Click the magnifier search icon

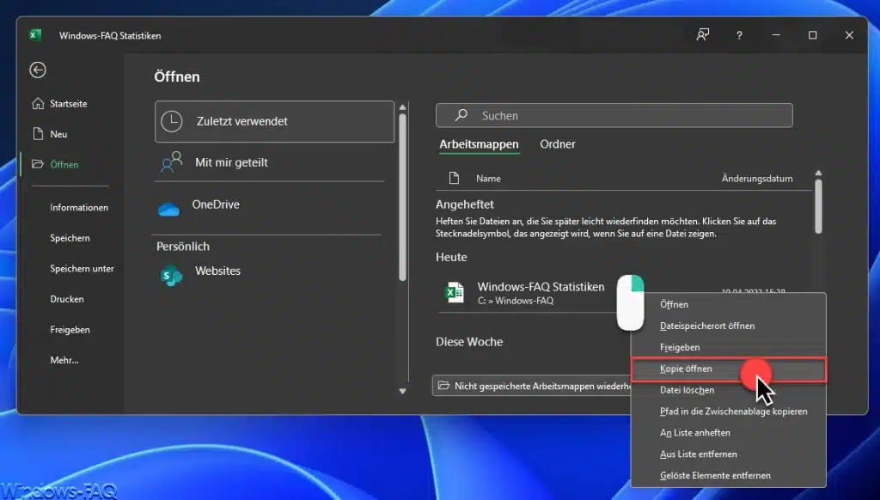pos(461,115)
